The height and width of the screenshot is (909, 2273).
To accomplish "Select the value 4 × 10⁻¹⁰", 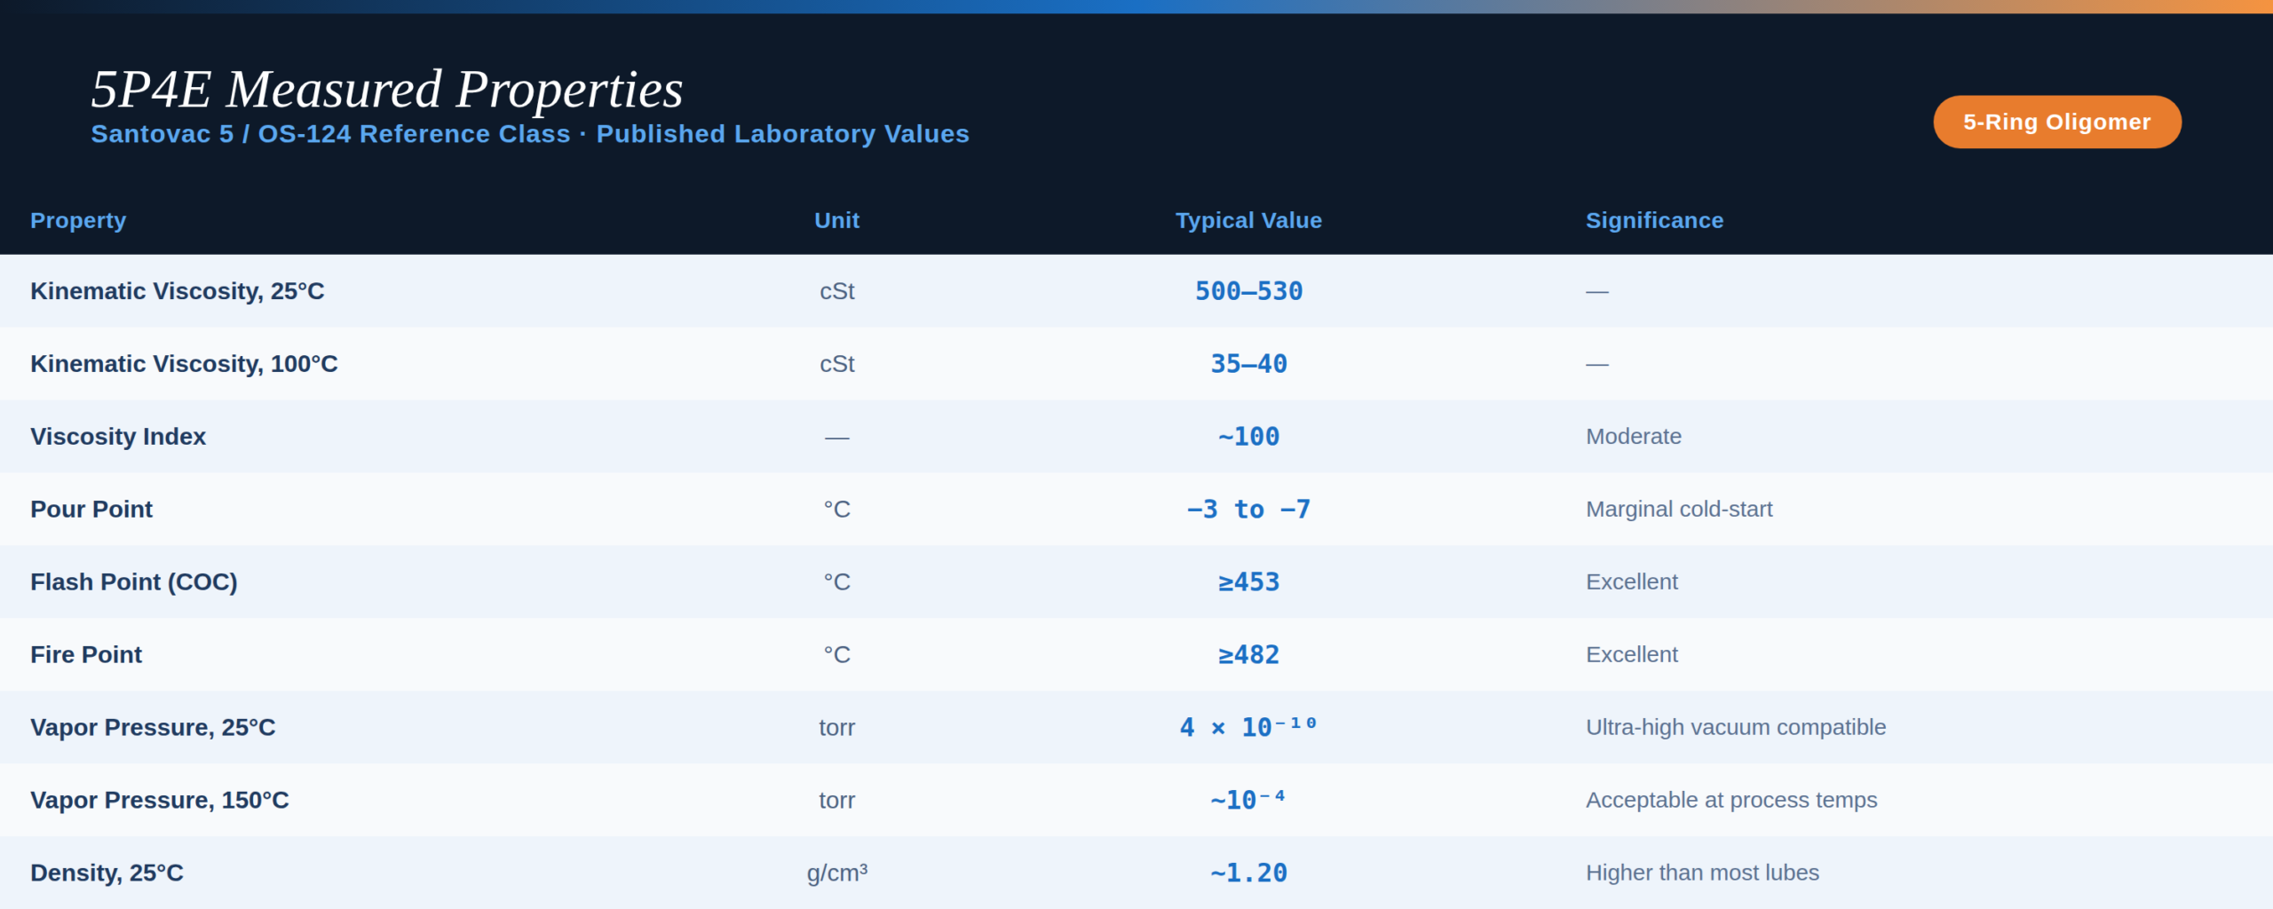I will point(1248,727).
